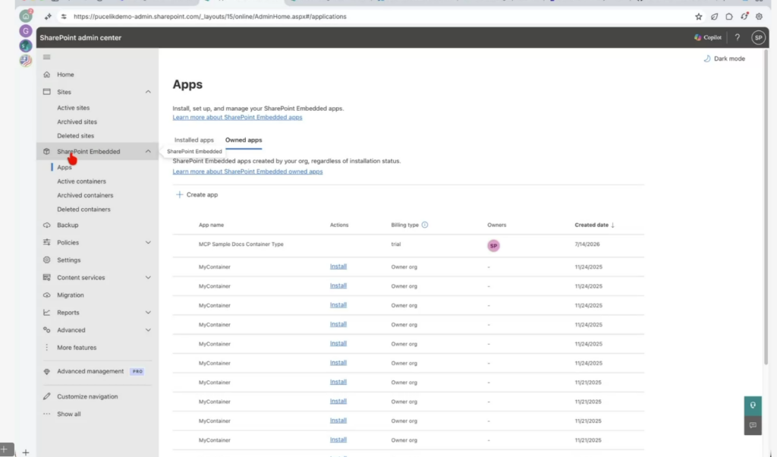Click the page vertical scrollbar
The height and width of the screenshot is (457, 777).
[766, 208]
